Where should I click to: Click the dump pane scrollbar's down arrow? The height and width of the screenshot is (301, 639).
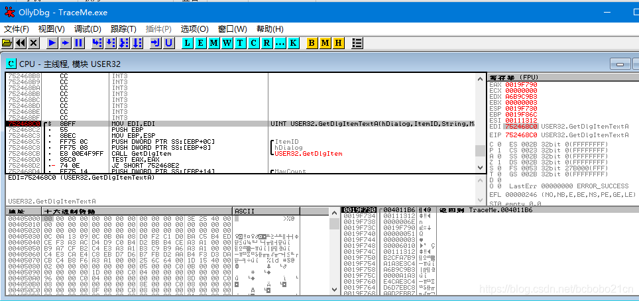[334, 290]
